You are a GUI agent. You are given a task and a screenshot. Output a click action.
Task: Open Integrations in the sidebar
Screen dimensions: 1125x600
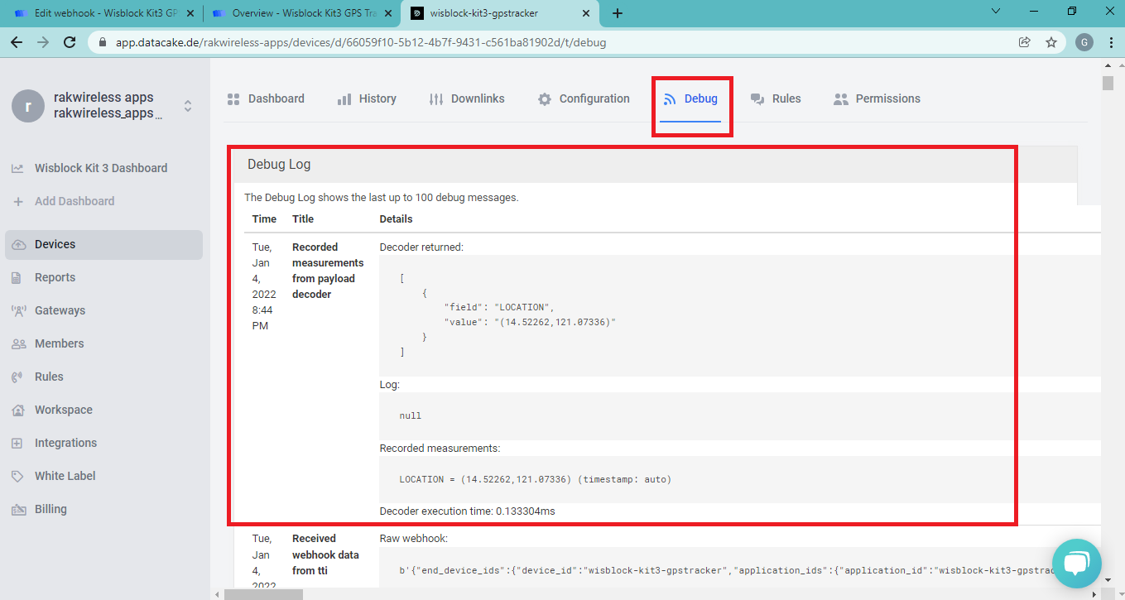point(65,443)
